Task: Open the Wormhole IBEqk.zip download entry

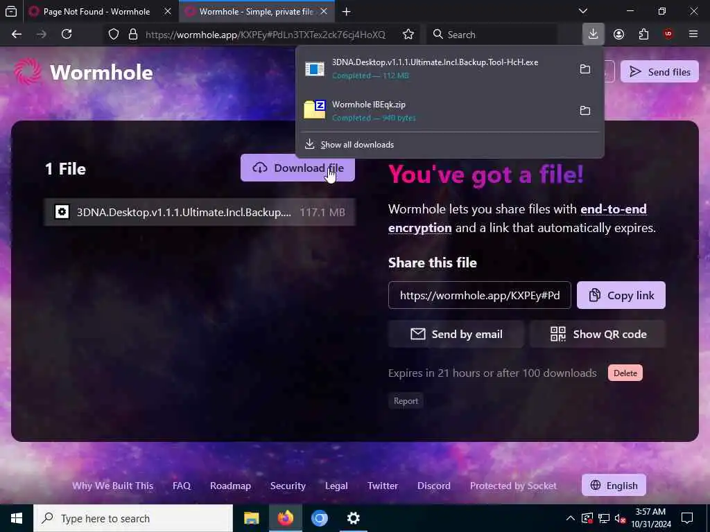Action: (x=435, y=111)
